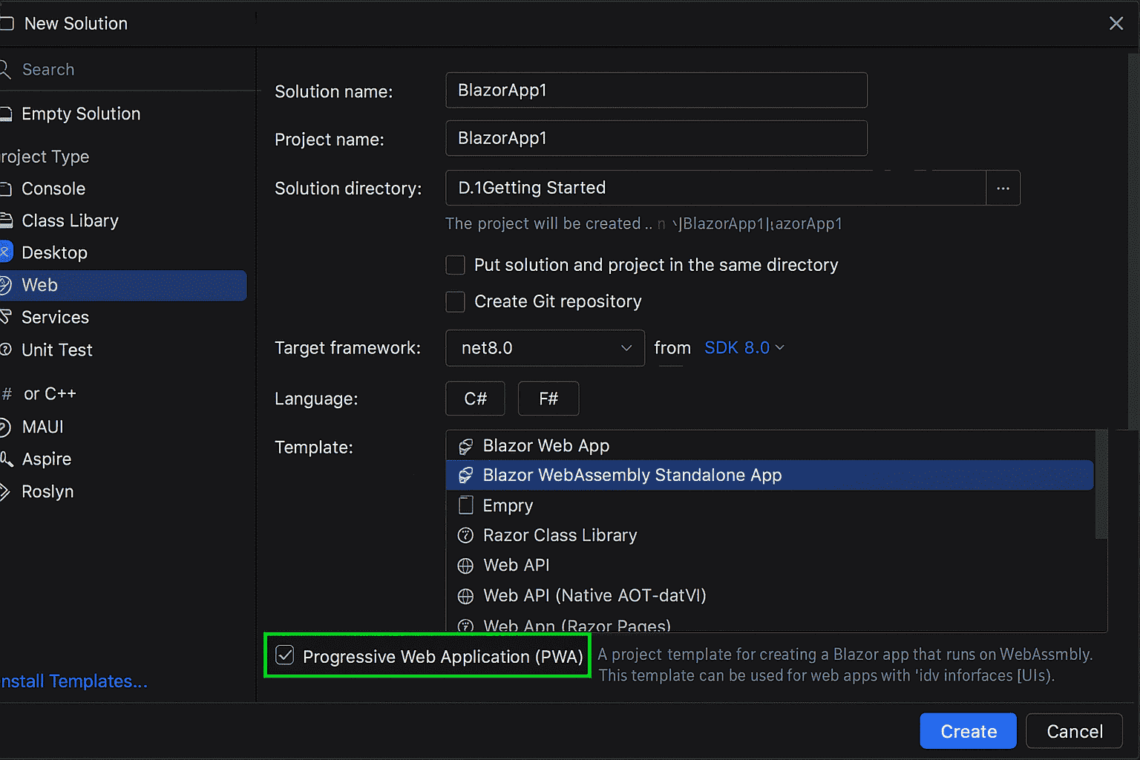Click the Search field in sidebar

coord(126,70)
